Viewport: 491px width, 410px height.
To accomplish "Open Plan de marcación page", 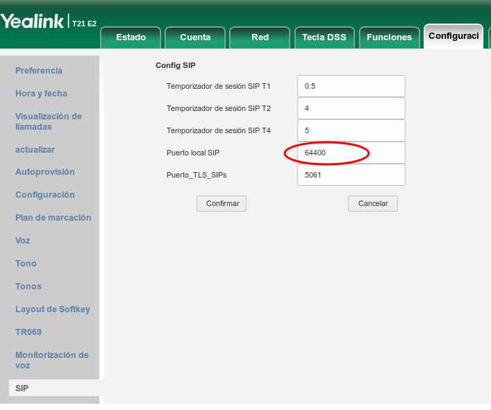I will 53,218.
